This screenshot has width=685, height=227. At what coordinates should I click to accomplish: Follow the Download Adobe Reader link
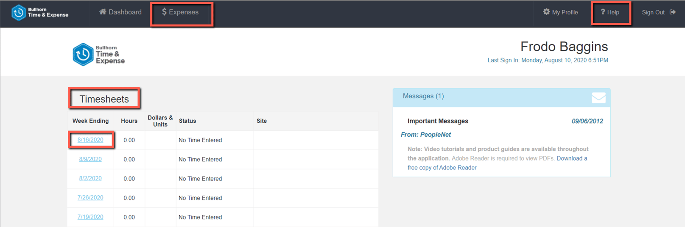point(572,158)
